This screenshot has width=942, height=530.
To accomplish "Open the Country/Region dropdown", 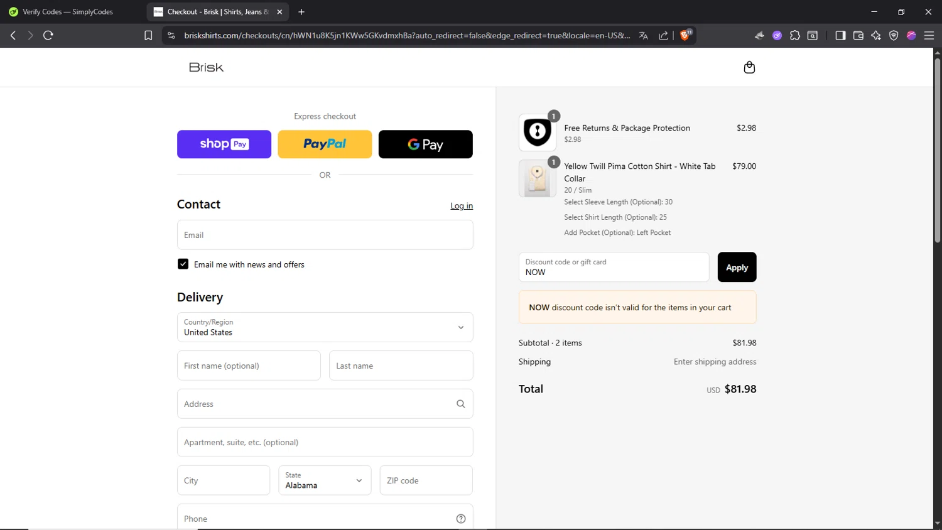I will [x=325, y=327].
